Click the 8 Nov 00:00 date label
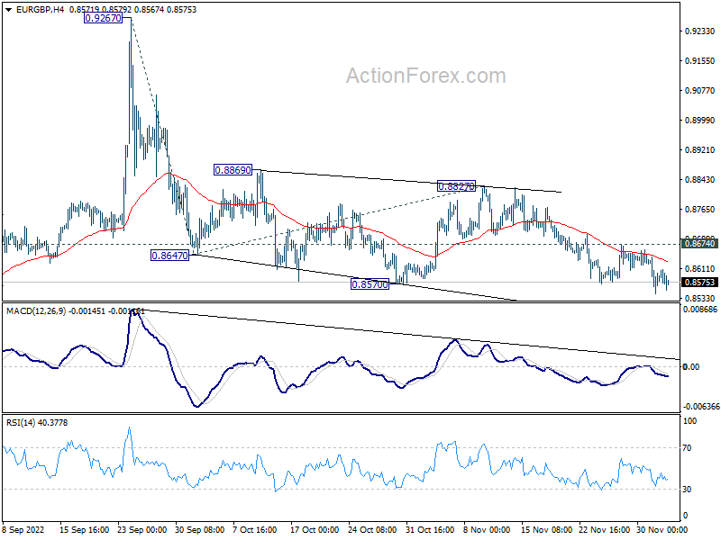The height and width of the screenshot is (540, 721). click(x=487, y=530)
